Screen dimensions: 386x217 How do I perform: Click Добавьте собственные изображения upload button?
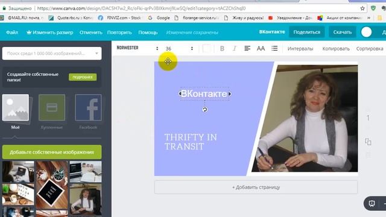[x=52, y=152]
